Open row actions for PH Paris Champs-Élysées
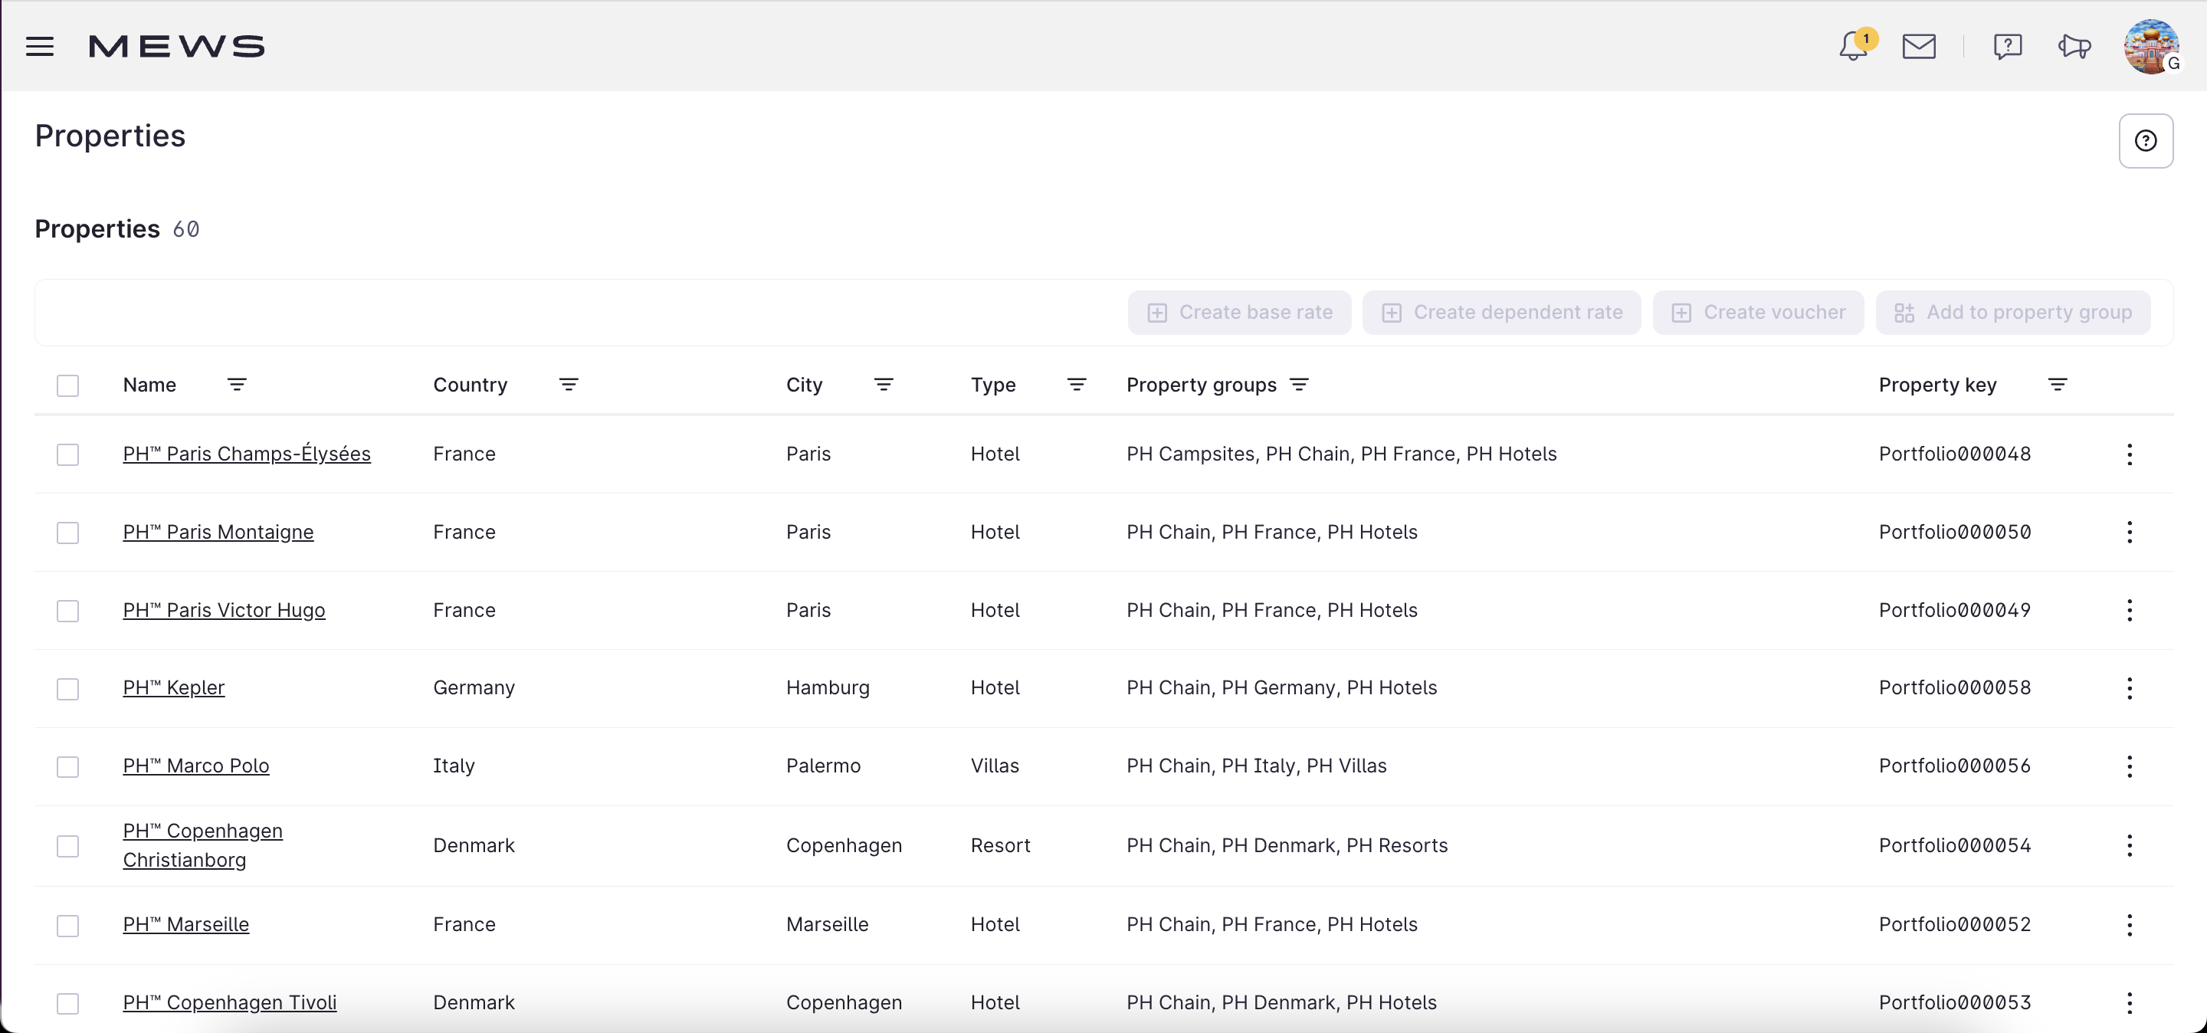The height and width of the screenshot is (1033, 2207). [2130, 454]
